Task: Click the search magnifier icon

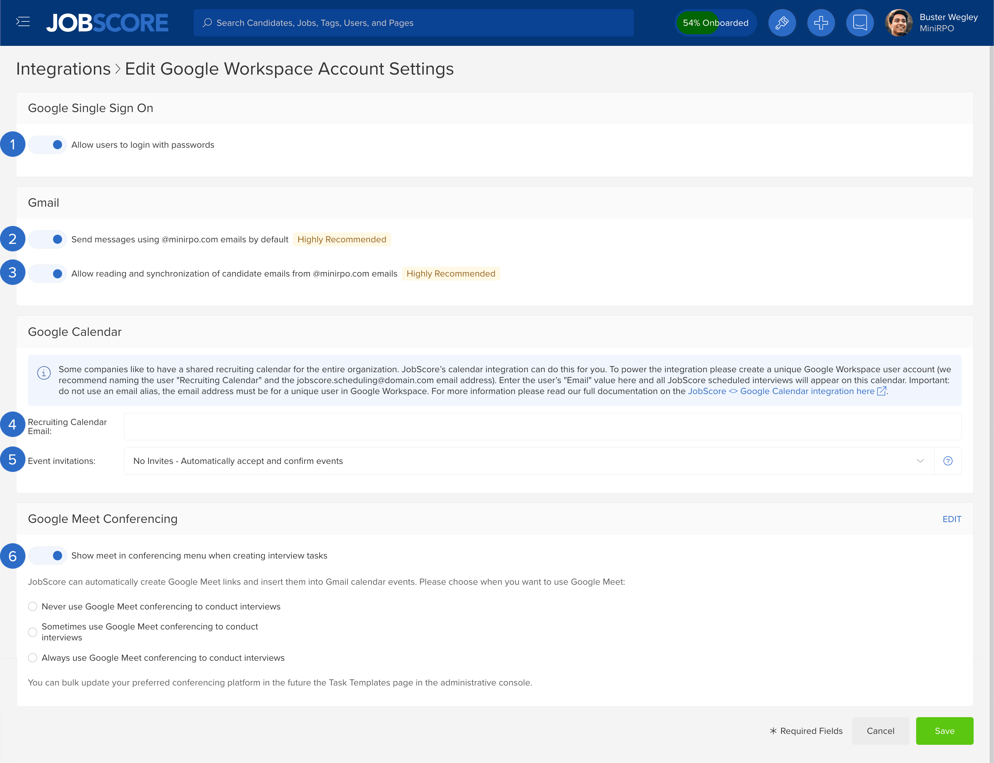Action: point(207,23)
